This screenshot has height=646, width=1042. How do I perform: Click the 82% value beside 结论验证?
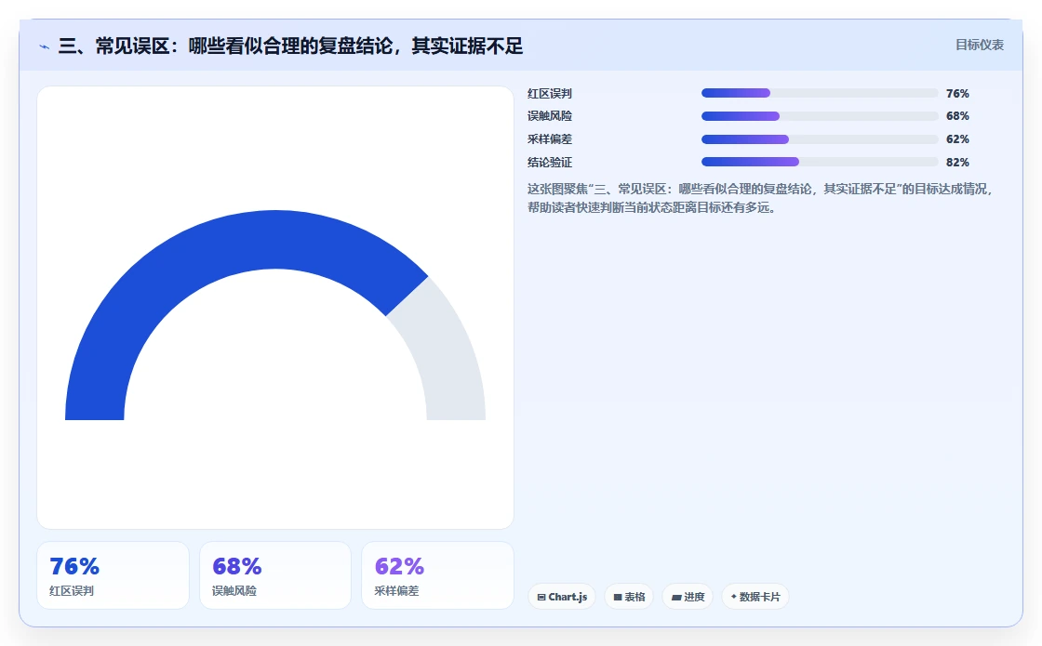(957, 162)
